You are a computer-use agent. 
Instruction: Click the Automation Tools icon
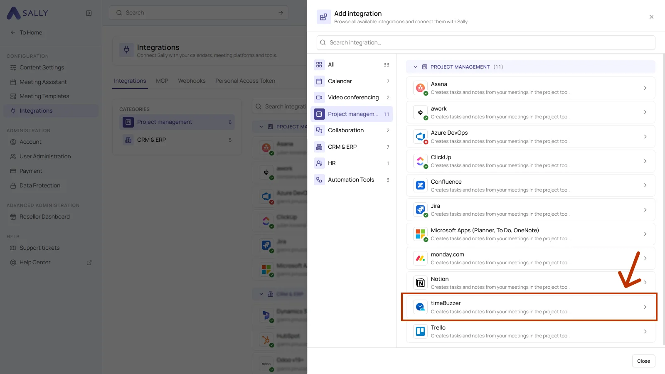pos(319,180)
